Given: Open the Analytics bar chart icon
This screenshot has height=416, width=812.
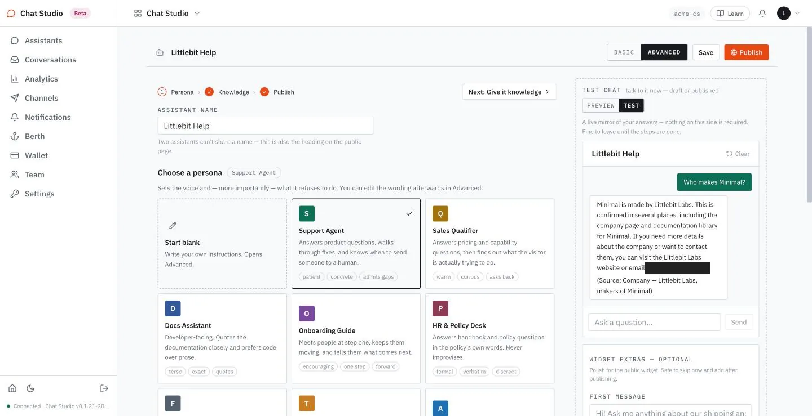Looking at the screenshot, I should coord(15,79).
